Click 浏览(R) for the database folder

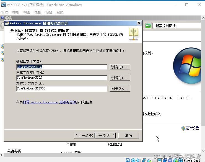[120, 67]
